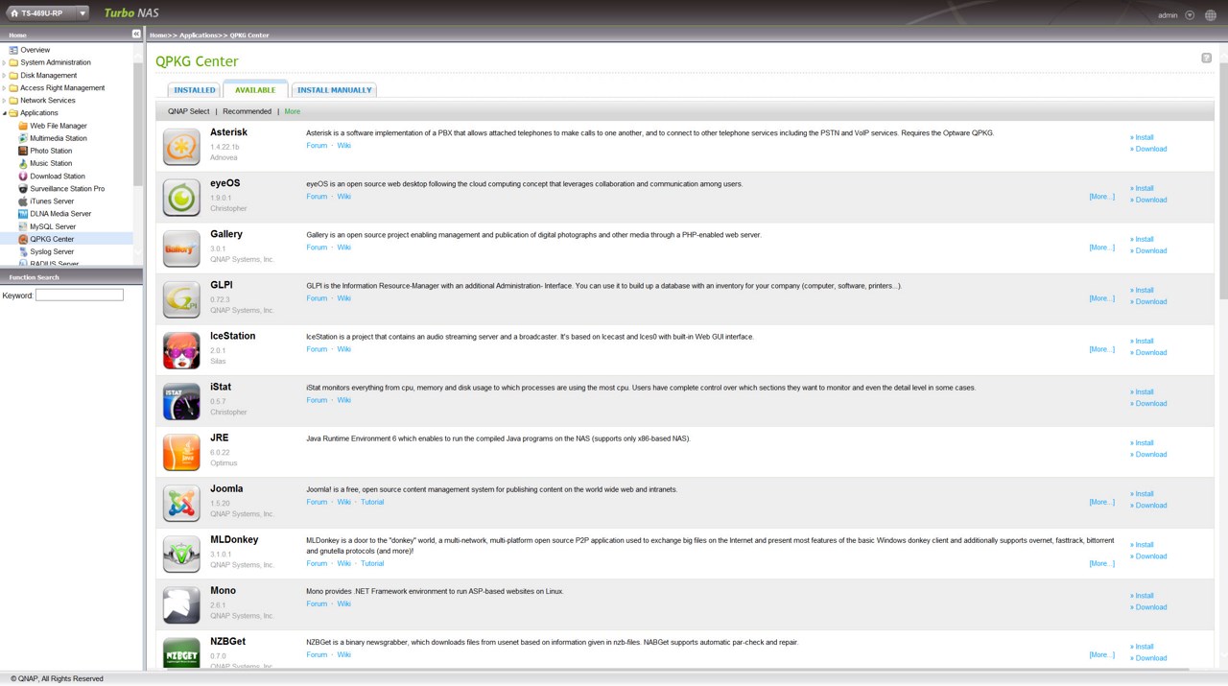This screenshot has width=1228, height=686.
Task: Collapse the Applications tree node
Action: tap(4, 113)
